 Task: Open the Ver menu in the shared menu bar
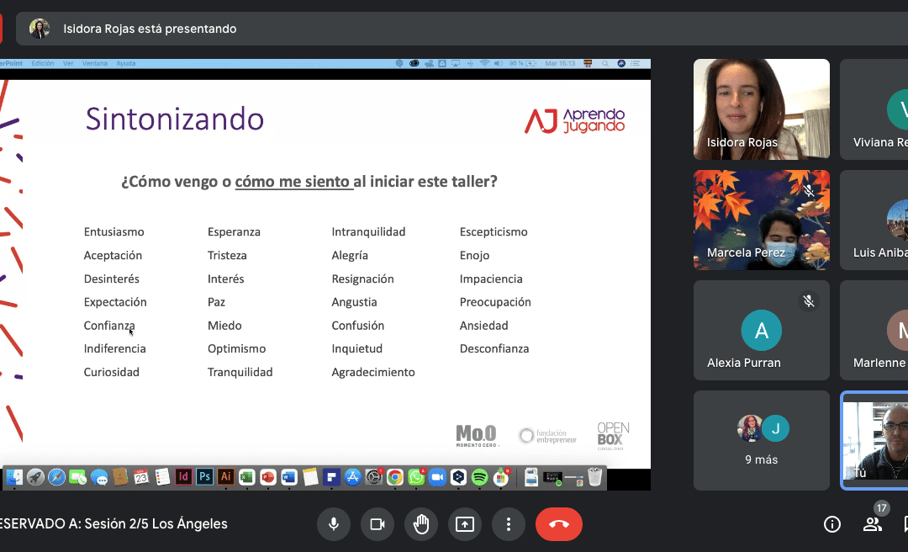[x=68, y=63]
